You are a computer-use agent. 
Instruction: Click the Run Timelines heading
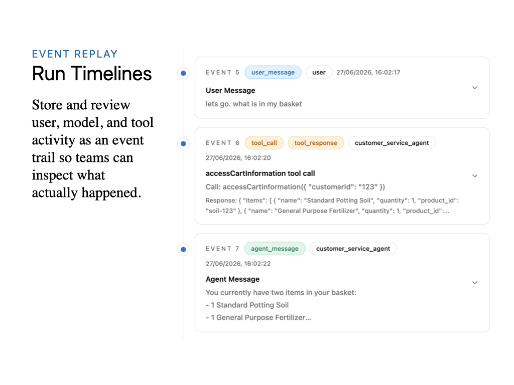tap(92, 73)
